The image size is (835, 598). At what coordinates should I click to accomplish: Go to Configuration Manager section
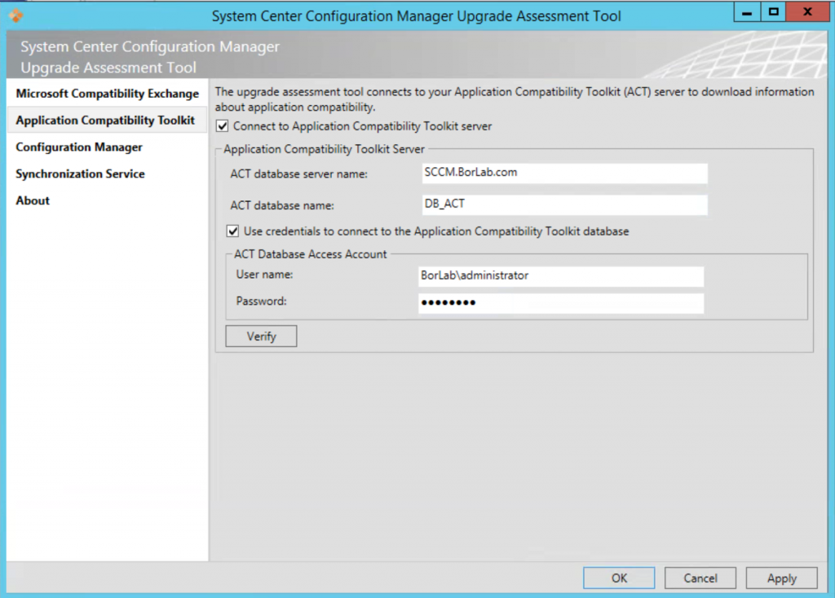(107, 147)
